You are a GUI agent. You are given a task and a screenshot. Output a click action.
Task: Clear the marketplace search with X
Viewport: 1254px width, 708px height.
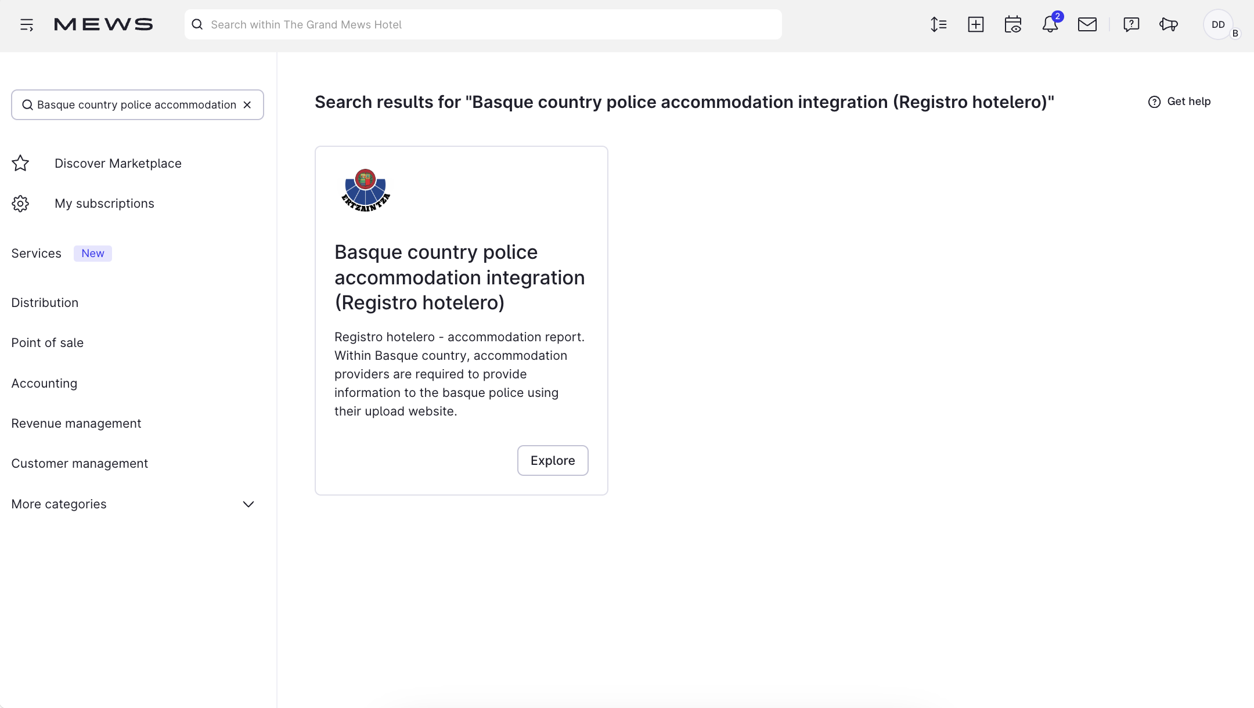[x=247, y=104]
